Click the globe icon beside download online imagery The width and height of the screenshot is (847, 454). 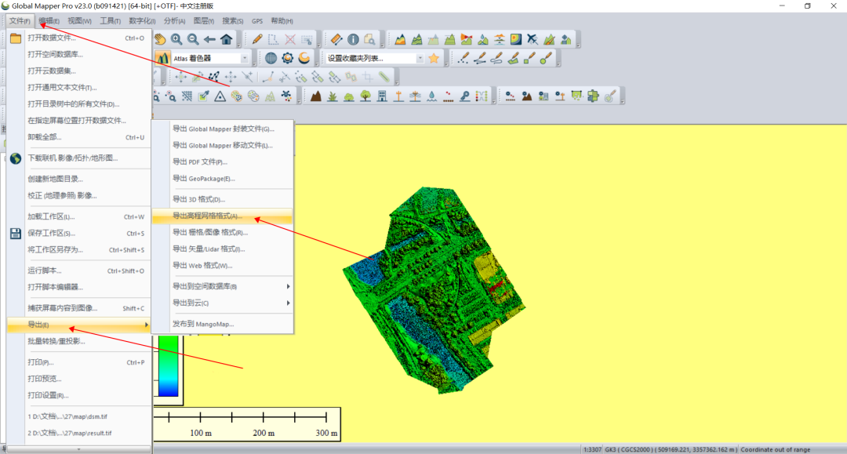16,158
